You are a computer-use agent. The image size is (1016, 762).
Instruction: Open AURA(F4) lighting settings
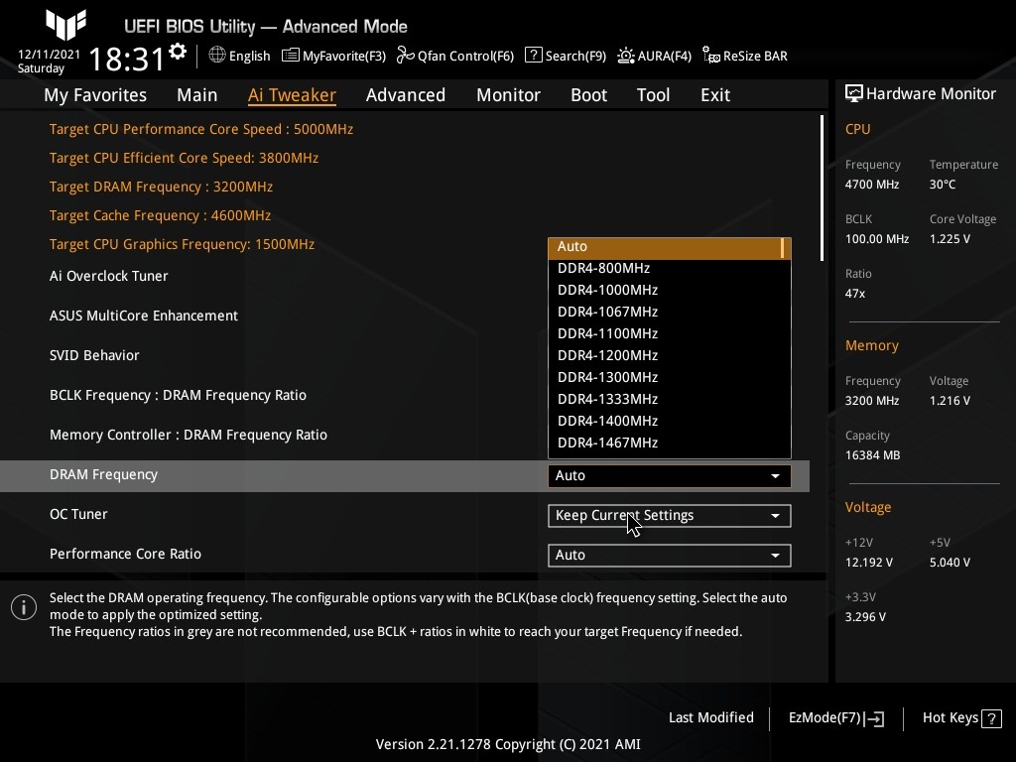tap(654, 56)
